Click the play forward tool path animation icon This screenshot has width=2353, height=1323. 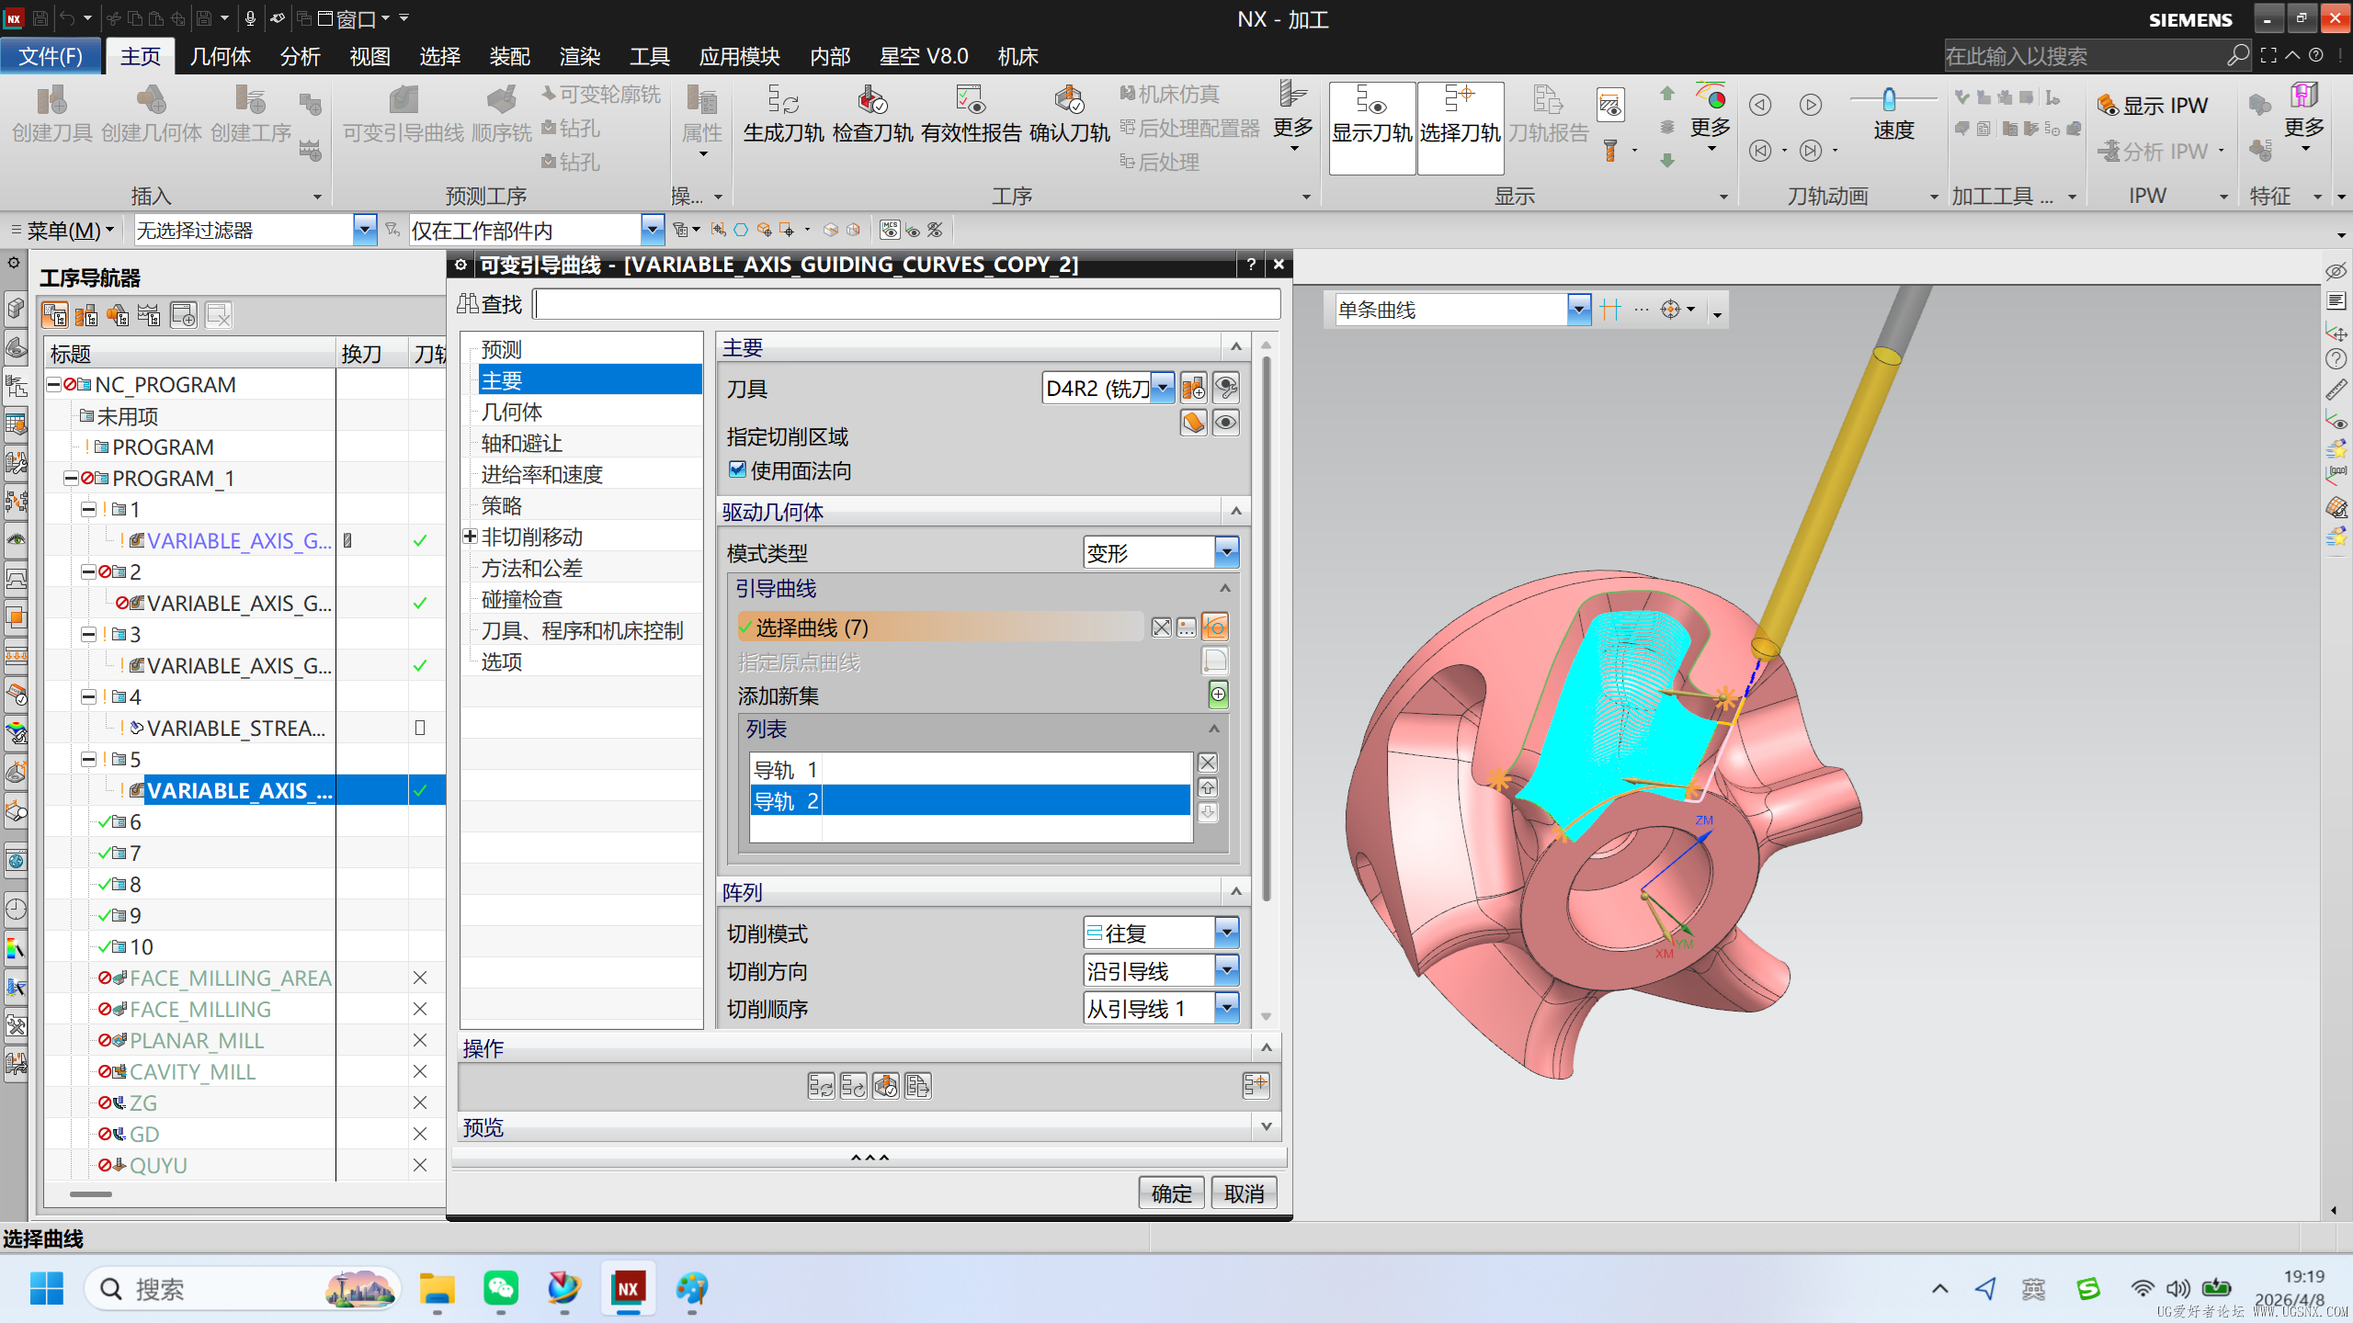tap(1811, 105)
